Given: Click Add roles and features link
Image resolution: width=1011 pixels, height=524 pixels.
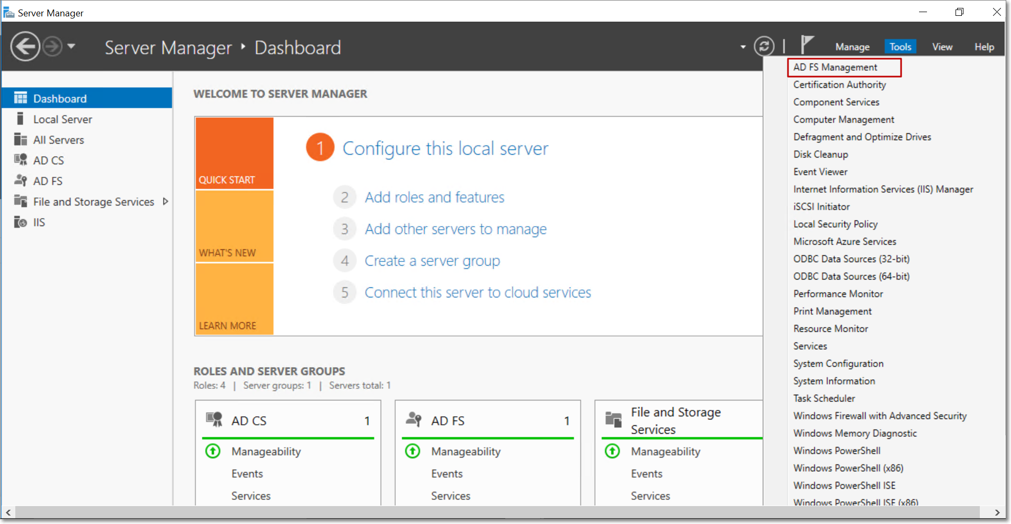Looking at the screenshot, I should coord(434,197).
